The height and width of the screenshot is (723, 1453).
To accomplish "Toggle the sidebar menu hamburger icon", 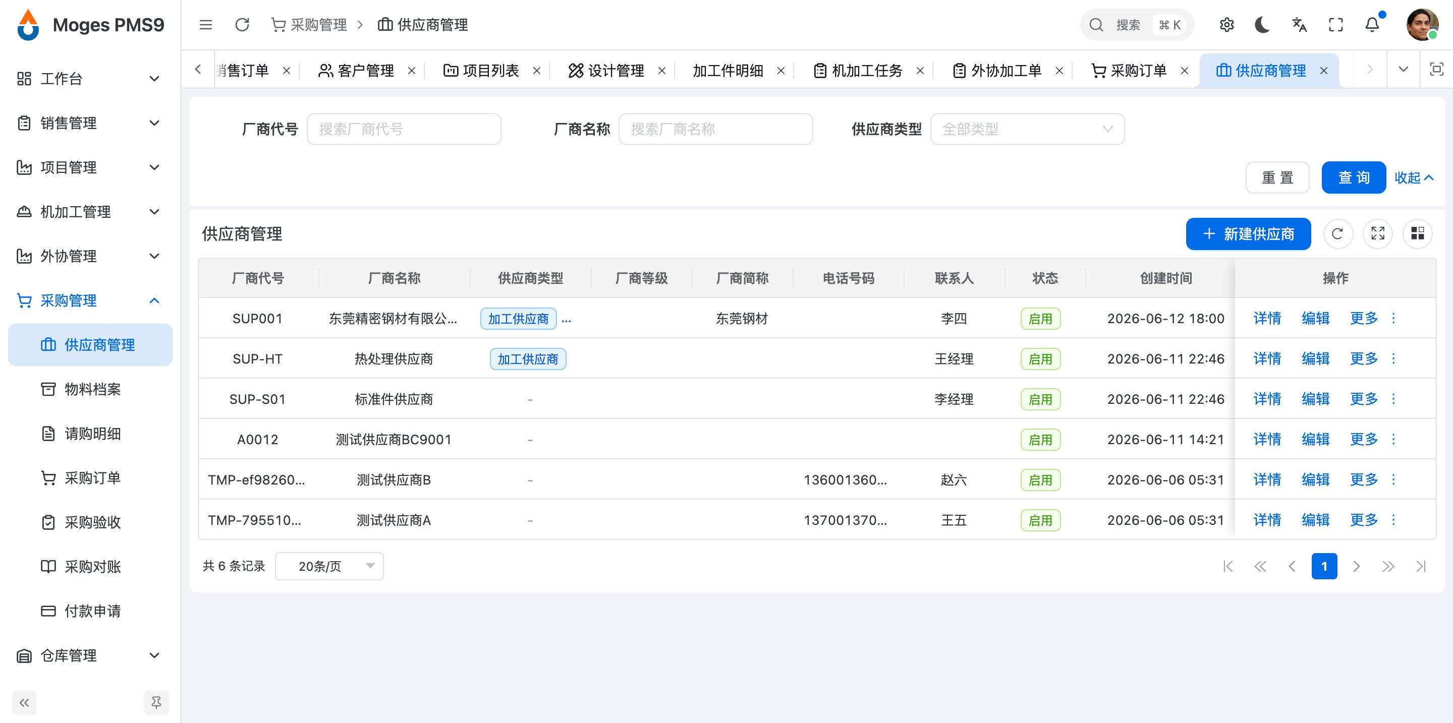I will [x=206, y=25].
